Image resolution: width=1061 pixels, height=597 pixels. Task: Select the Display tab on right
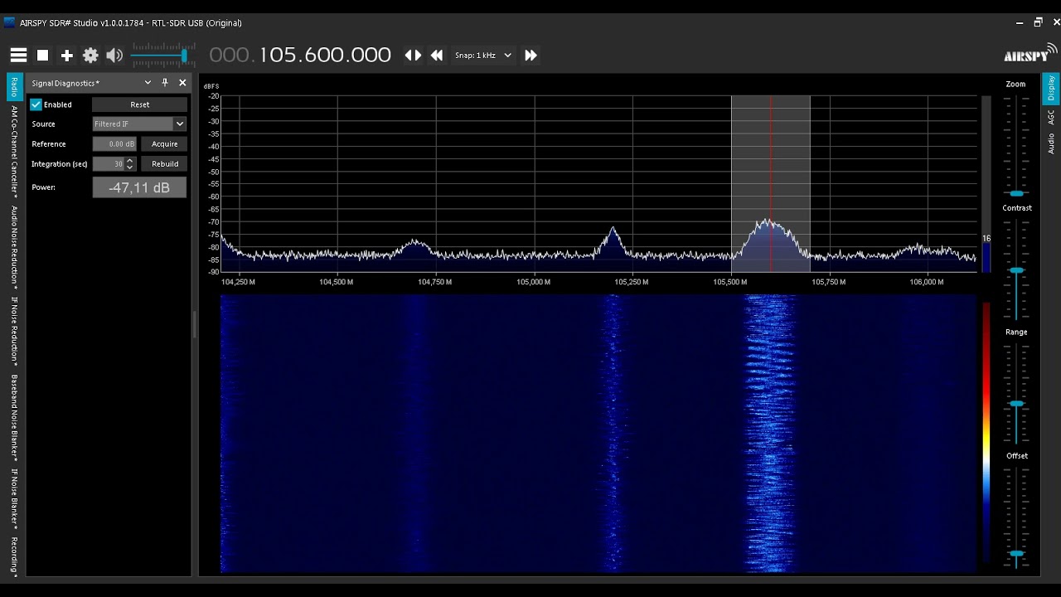click(x=1051, y=89)
